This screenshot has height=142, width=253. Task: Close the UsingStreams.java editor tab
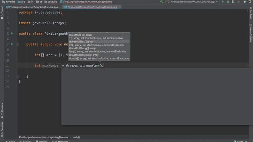click(119, 7)
